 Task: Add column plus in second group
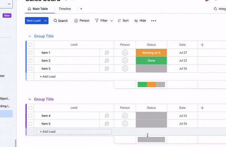pyautogui.click(x=202, y=108)
